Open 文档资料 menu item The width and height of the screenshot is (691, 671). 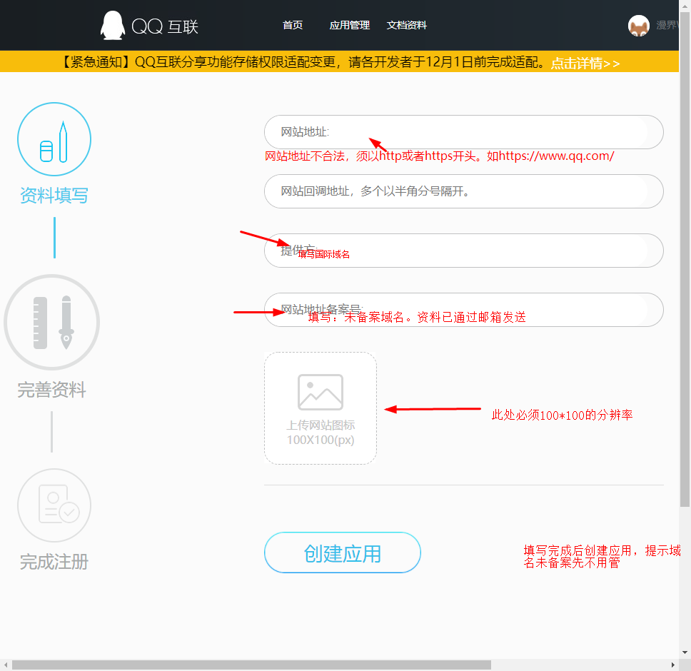(407, 25)
